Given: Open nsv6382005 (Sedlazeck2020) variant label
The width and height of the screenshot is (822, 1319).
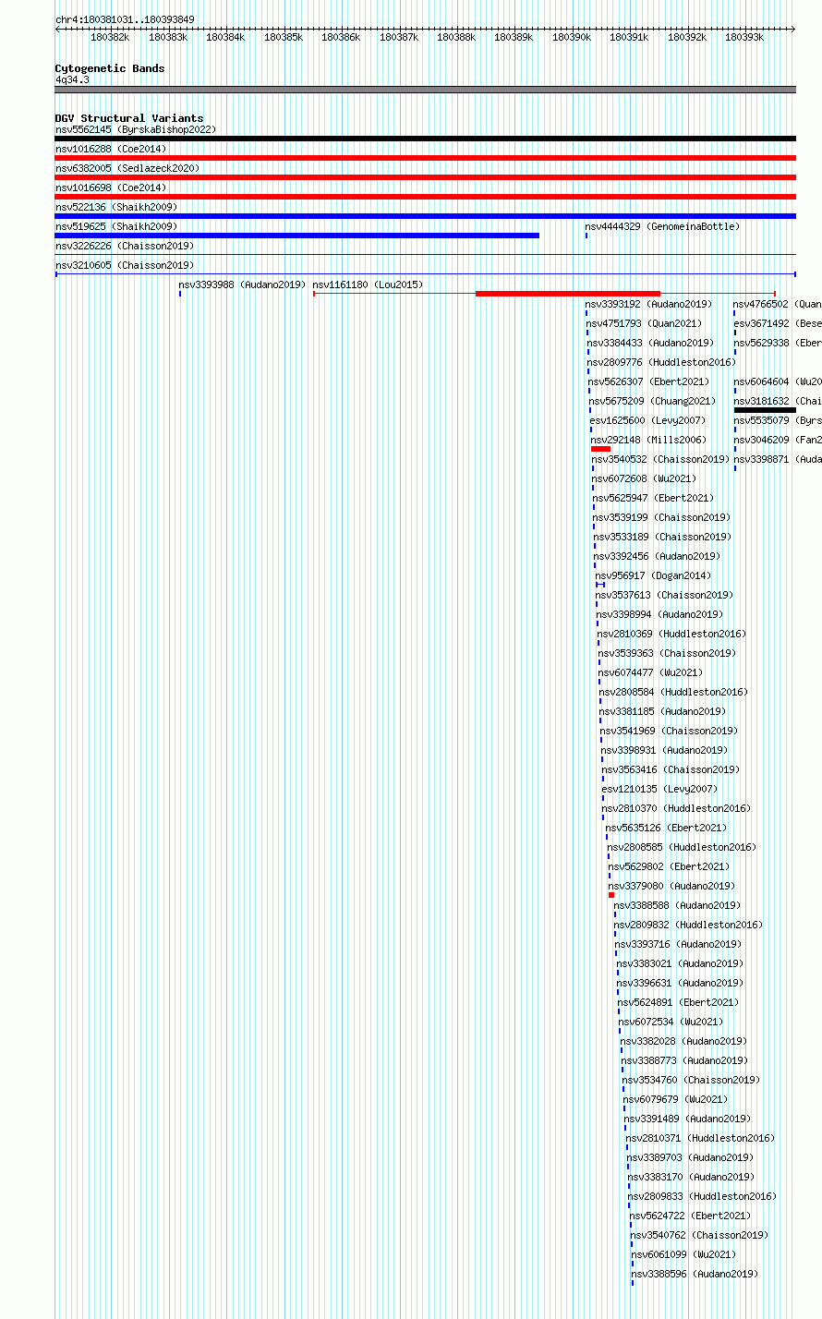Looking at the screenshot, I should click(127, 169).
